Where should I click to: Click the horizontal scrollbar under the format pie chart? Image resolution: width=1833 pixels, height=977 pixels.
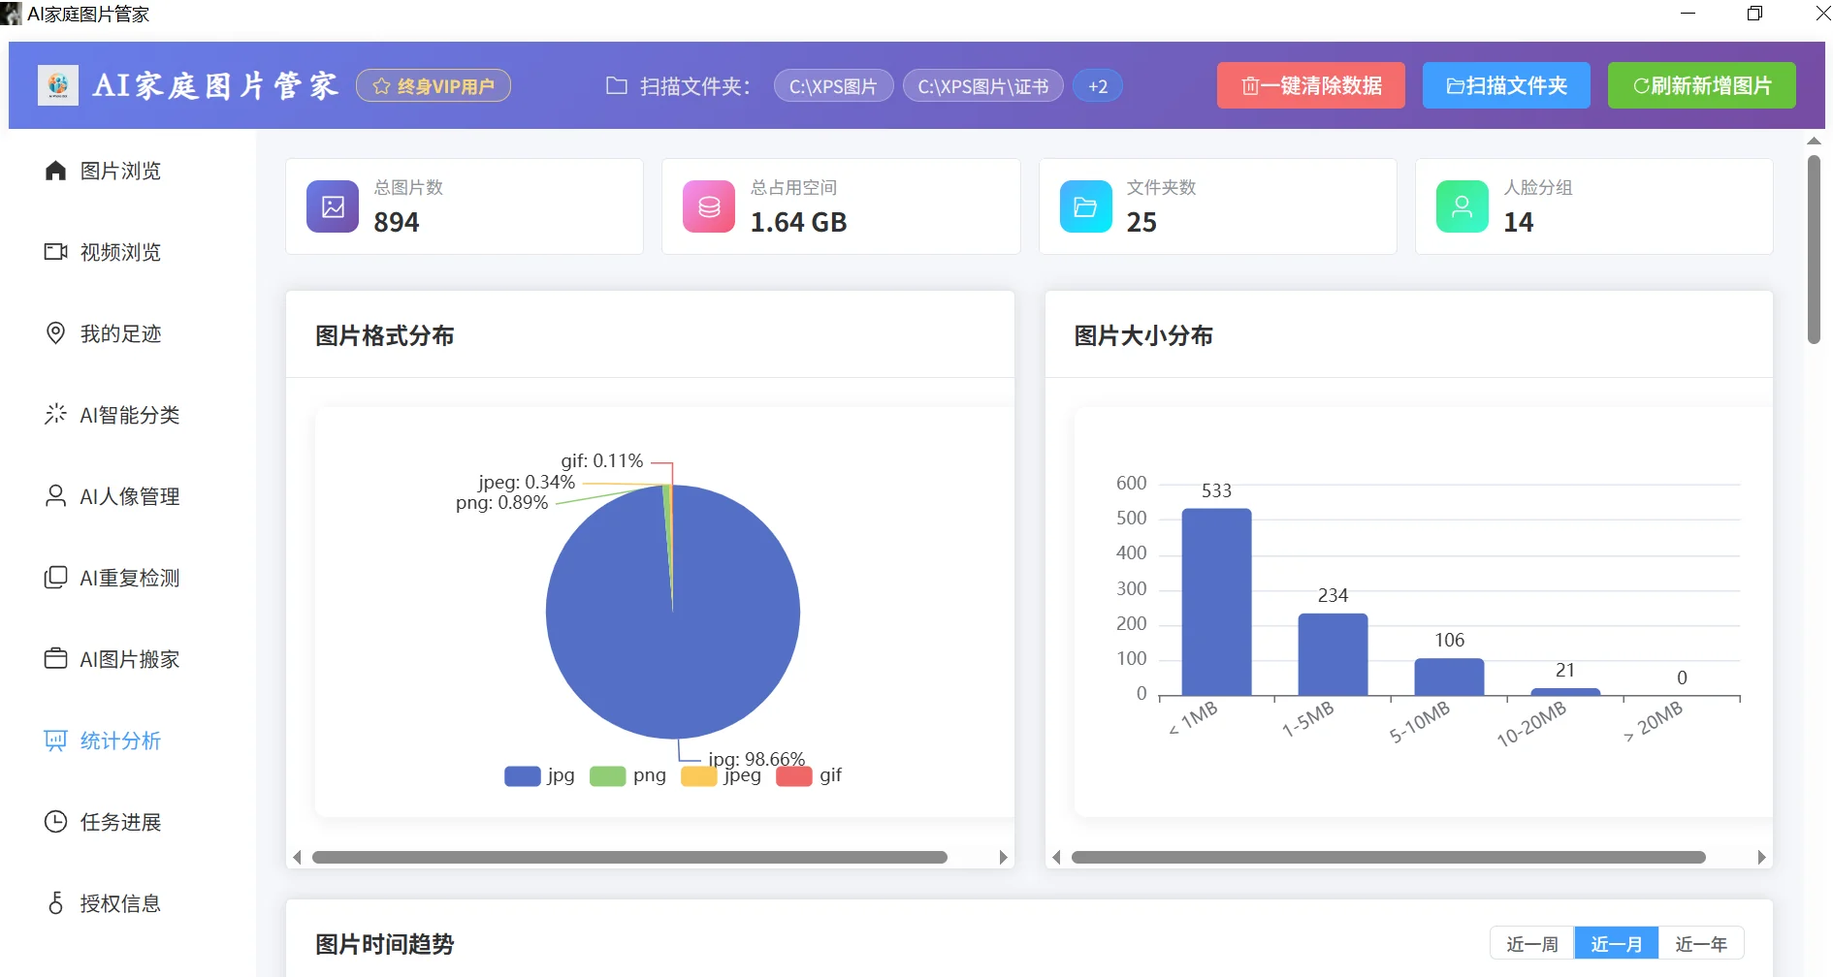point(629,858)
